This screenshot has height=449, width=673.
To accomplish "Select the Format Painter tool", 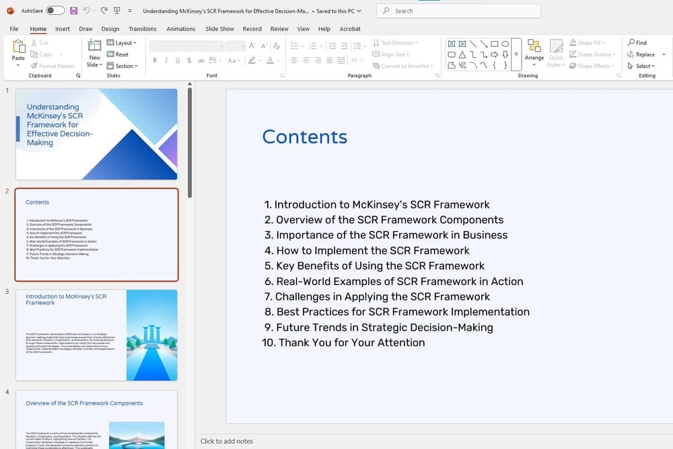I will [x=52, y=65].
